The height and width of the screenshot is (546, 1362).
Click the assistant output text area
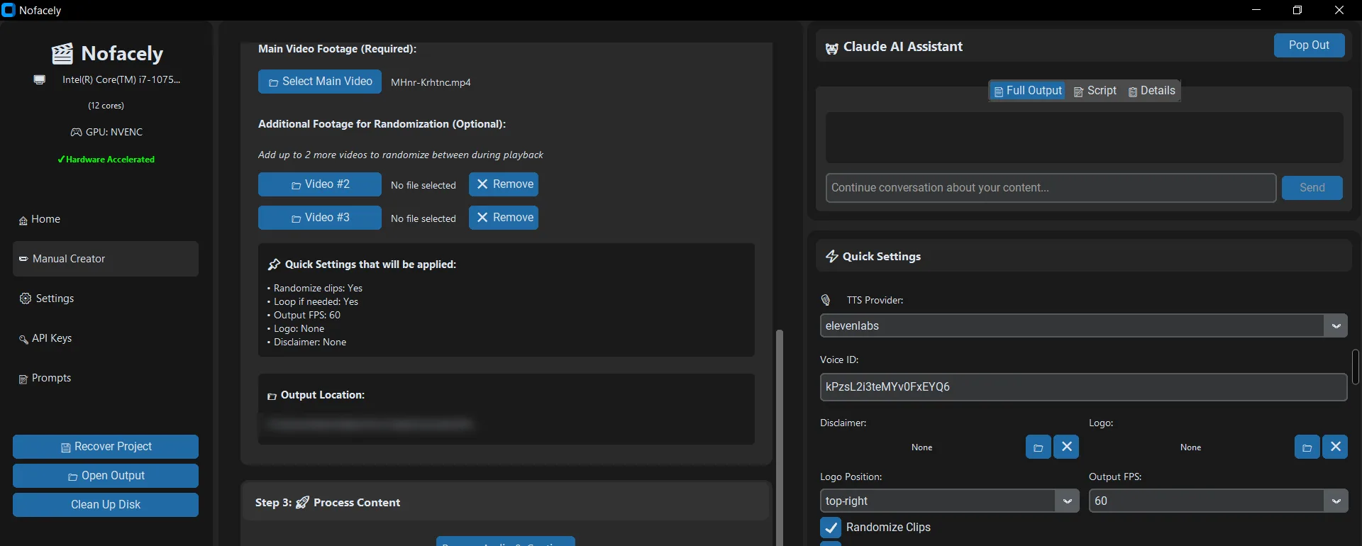point(1084,138)
